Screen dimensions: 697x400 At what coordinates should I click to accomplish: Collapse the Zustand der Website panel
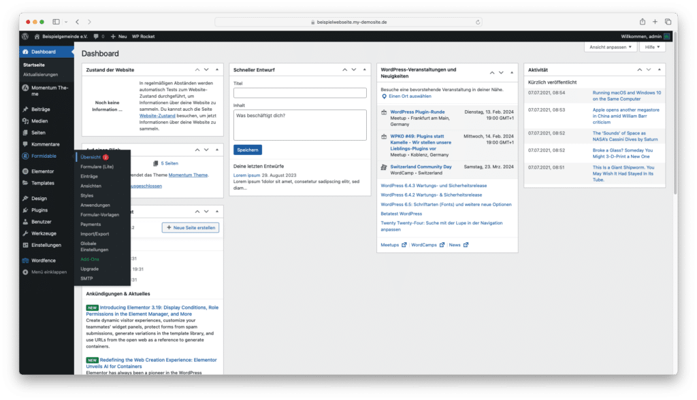pyautogui.click(x=217, y=70)
